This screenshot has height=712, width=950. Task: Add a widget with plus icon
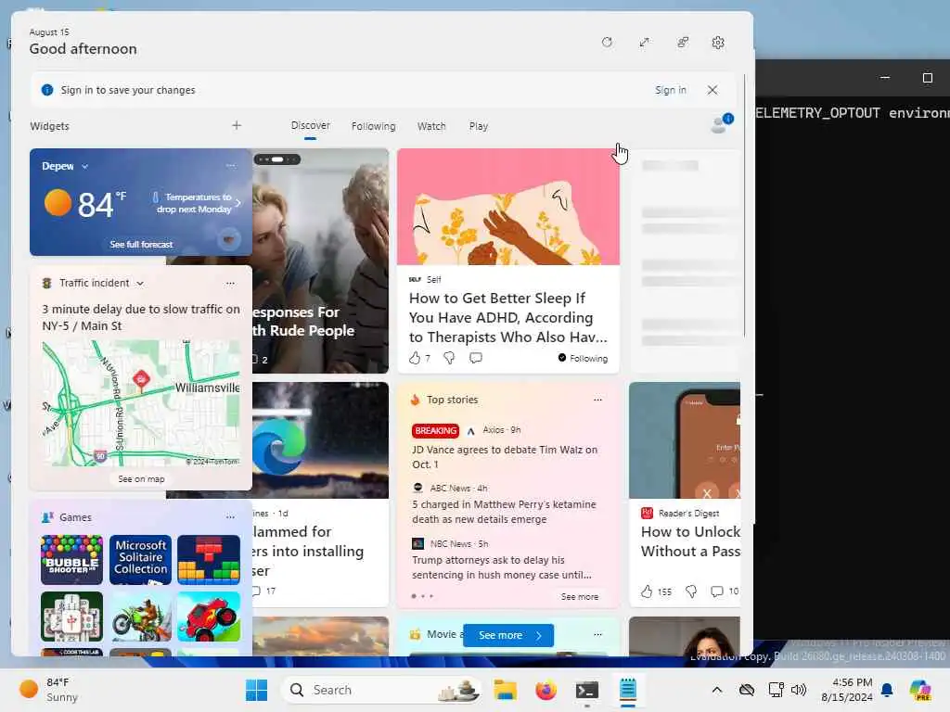(237, 125)
